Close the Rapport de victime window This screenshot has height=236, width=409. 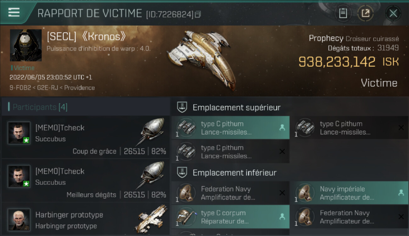pos(393,13)
